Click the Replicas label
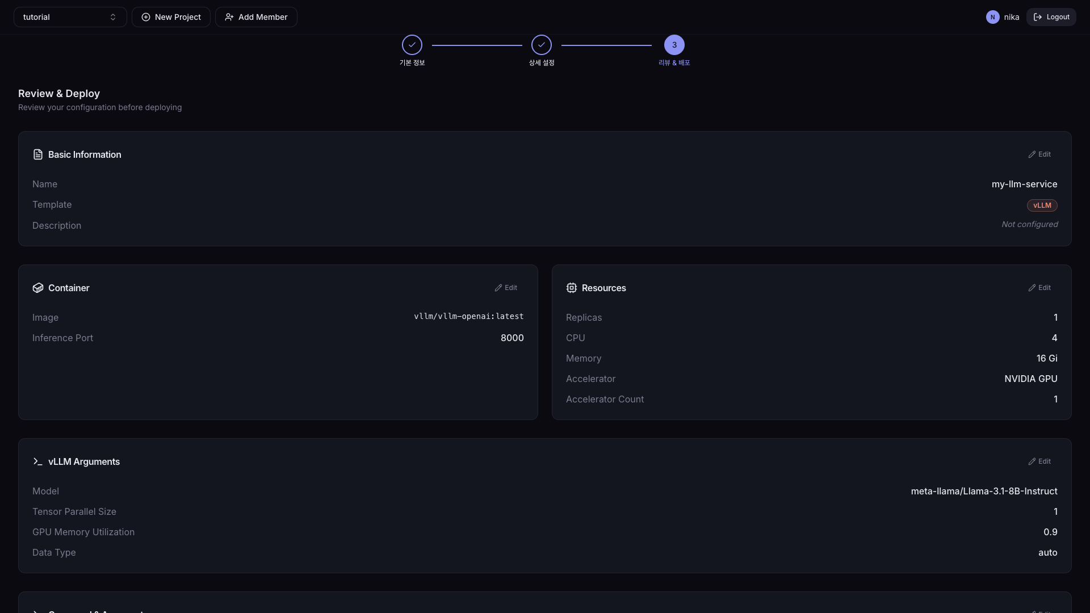1090x613 pixels. pos(584,317)
